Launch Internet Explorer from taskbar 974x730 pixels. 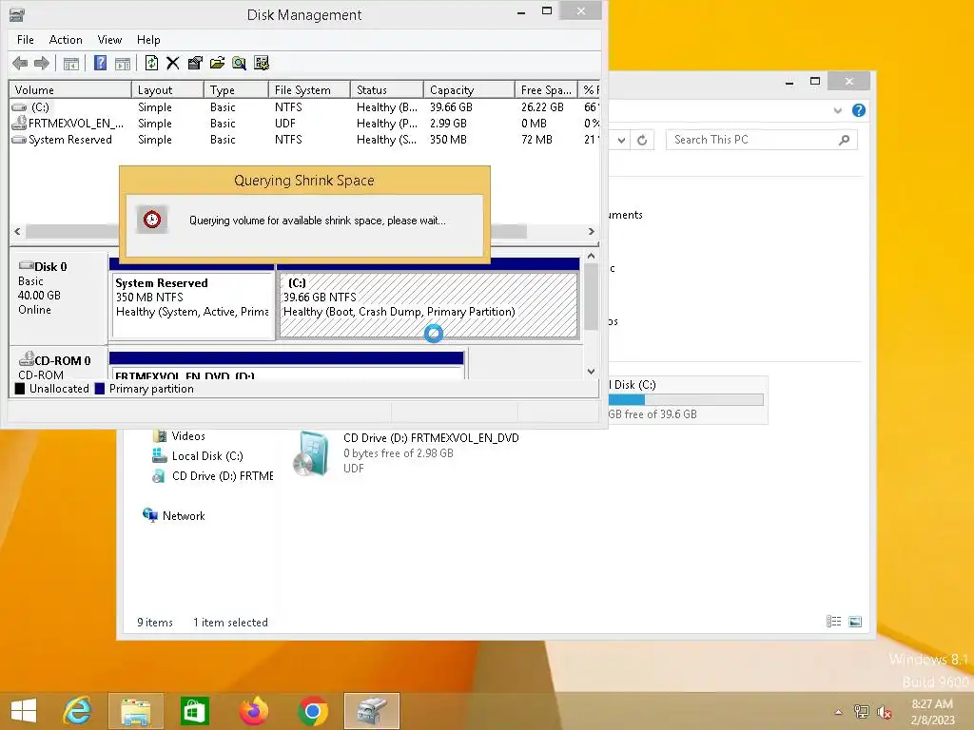coord(77,711)
